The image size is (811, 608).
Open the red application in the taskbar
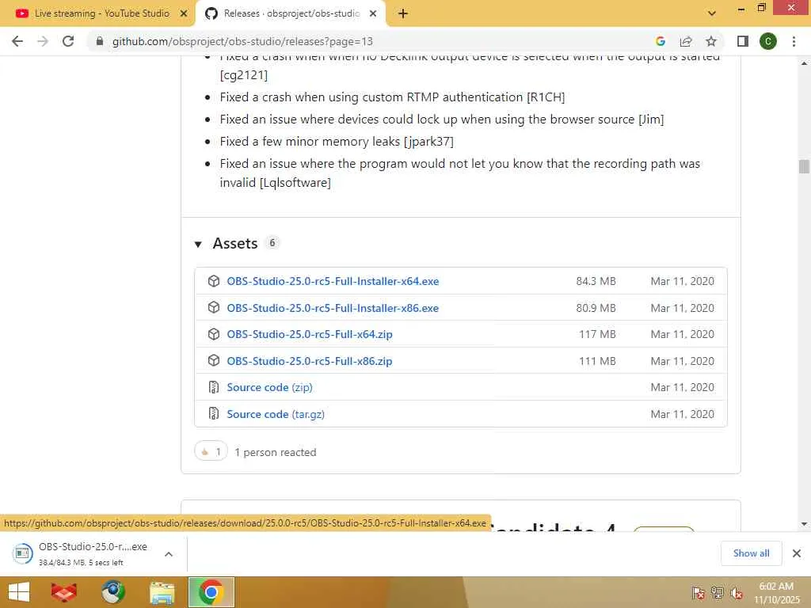click(64, 592)
